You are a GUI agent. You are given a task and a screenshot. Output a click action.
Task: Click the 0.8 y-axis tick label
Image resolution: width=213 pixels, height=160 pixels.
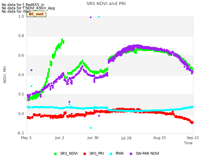point(21,36)
